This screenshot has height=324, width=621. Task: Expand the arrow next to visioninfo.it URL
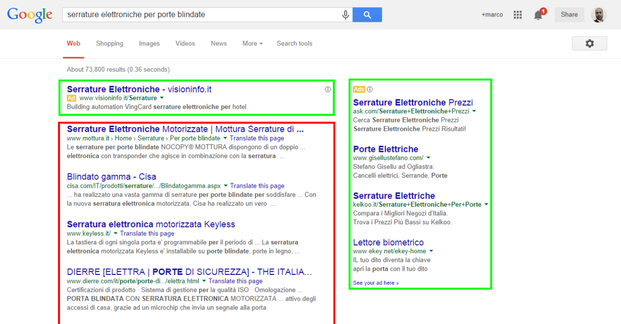pyautogui.click(x=161, y=98)
